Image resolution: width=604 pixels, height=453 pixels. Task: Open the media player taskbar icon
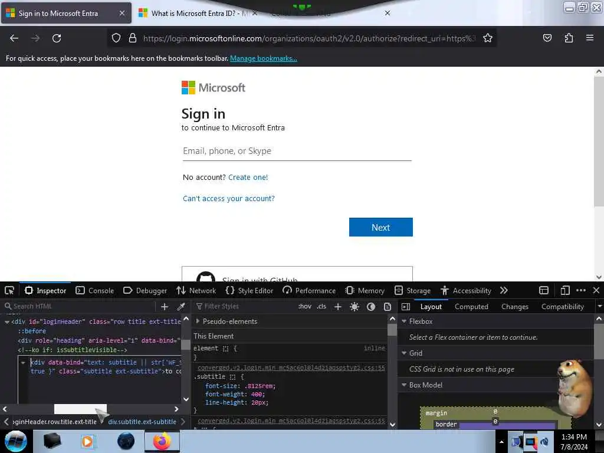[x=87, y=441]
